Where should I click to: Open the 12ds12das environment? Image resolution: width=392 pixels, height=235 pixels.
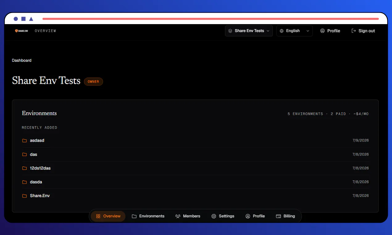pyautogui.click(x=195, y=168)
